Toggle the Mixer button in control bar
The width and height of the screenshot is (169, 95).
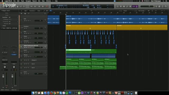click(x=21, y=7)
